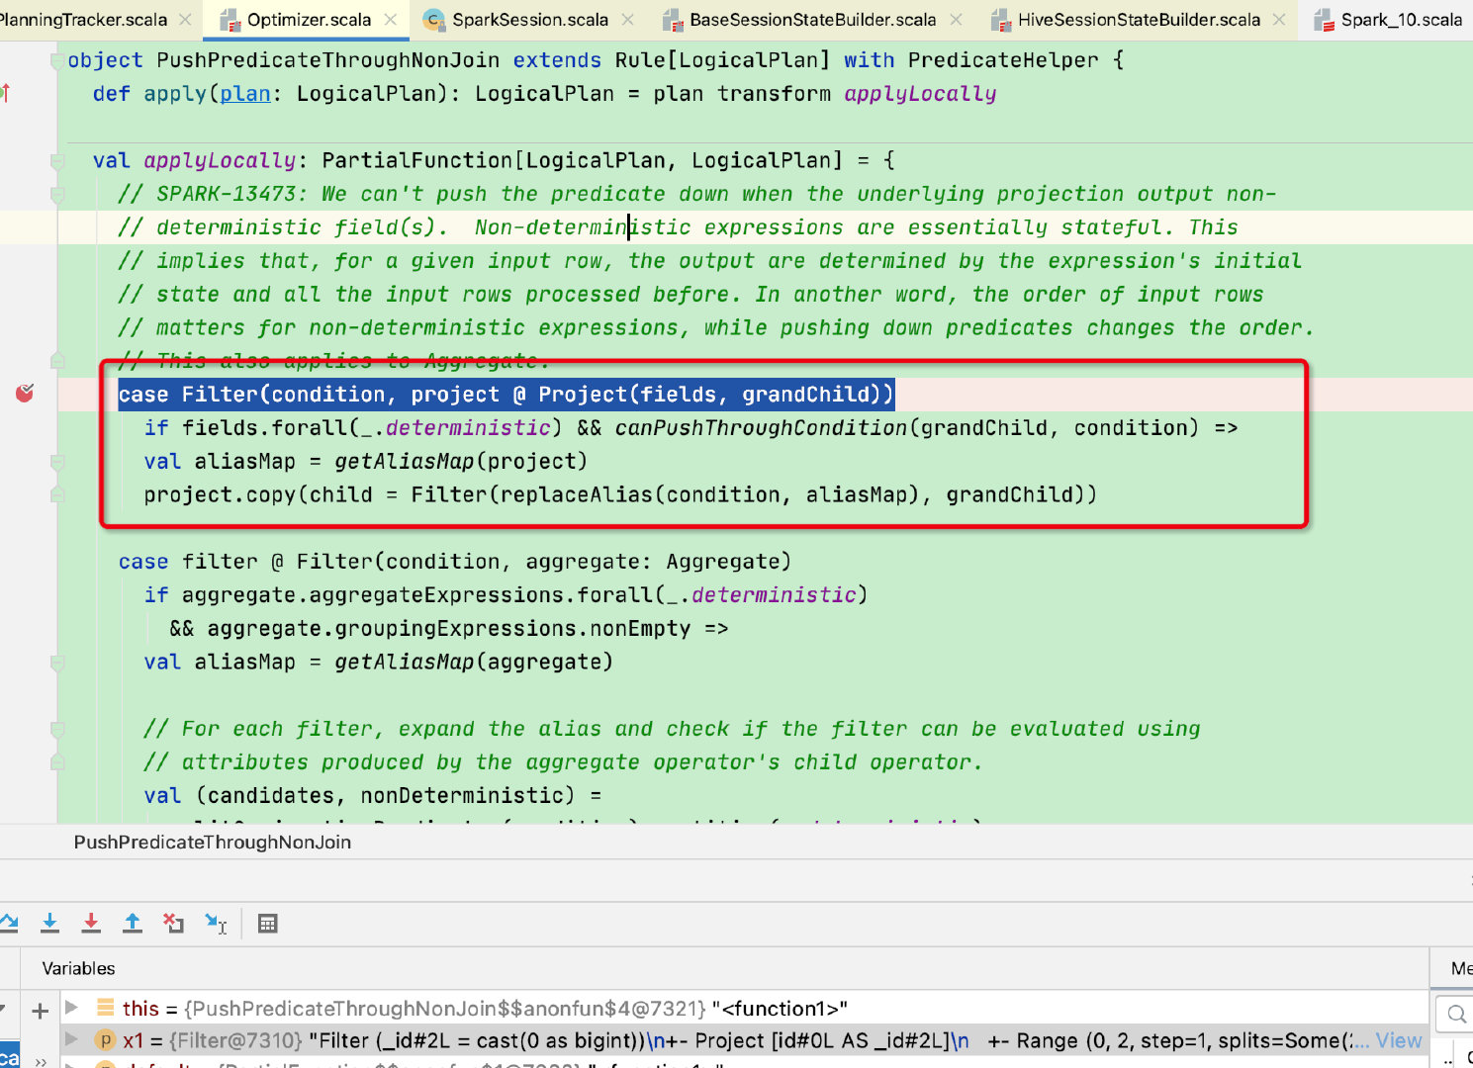Click the Step Out debugger icon
The width and height of the screenshot is (1473, 1068).
pyautogui.click(x=133, y=923)
